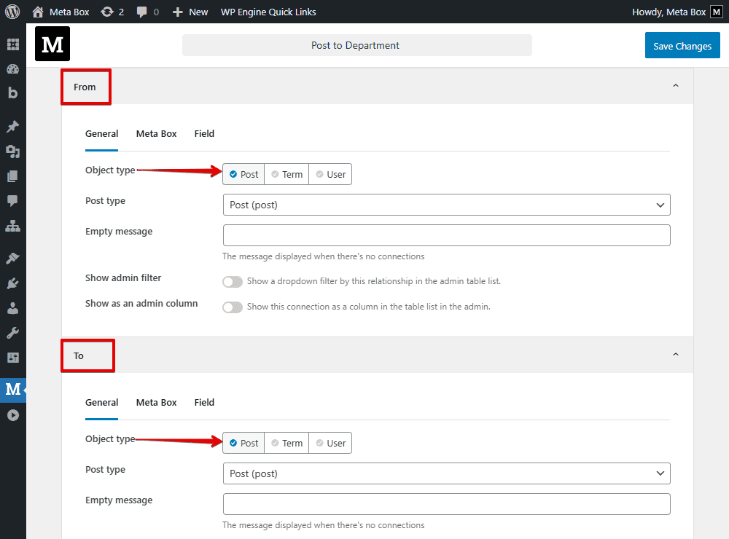The height and width of the screenshot is (539, 729).
Task: Click the updates icon showing 2
Action: [112, 12]
